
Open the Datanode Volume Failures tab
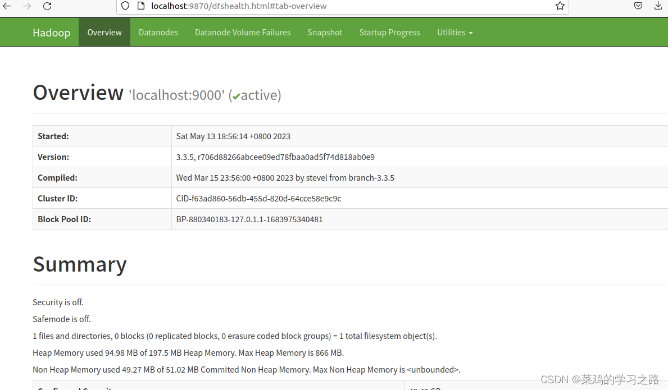tap(243, 33)
